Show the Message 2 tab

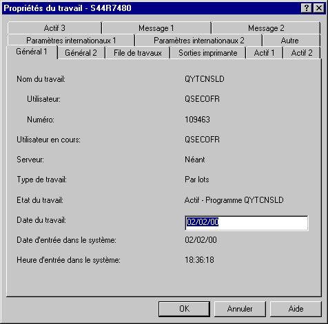tap(266, 28)
